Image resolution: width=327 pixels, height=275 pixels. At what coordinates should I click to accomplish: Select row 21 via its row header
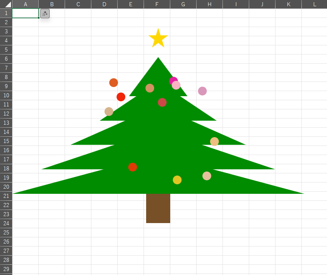click(x=6, y=196)
